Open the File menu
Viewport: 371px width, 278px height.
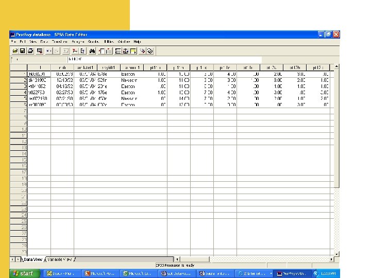pos(13,42)
